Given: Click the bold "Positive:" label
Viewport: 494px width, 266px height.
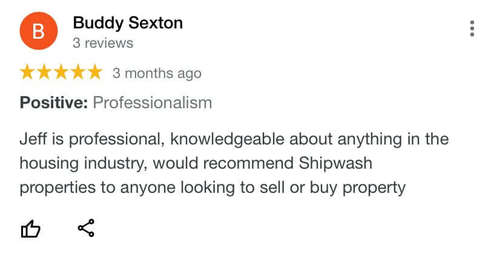Looking at the screenshot, I should point(53,103).
